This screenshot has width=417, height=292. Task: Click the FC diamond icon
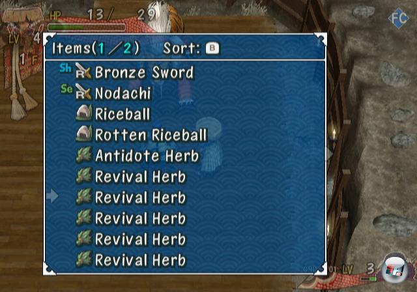398,18
